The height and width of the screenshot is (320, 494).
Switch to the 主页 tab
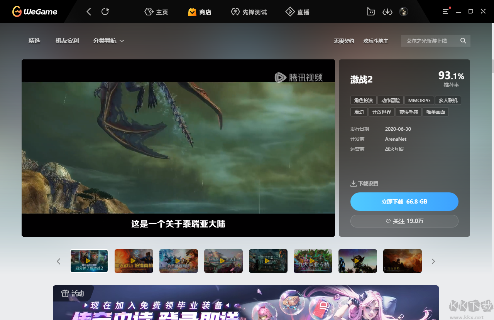[156, 12]
